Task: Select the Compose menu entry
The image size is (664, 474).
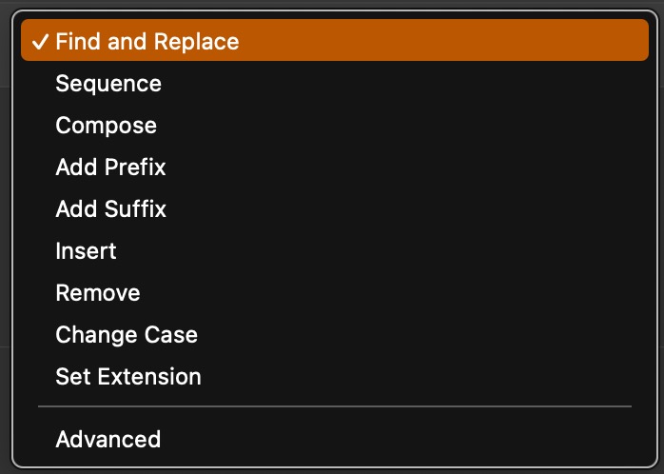Action: [107, 126]
